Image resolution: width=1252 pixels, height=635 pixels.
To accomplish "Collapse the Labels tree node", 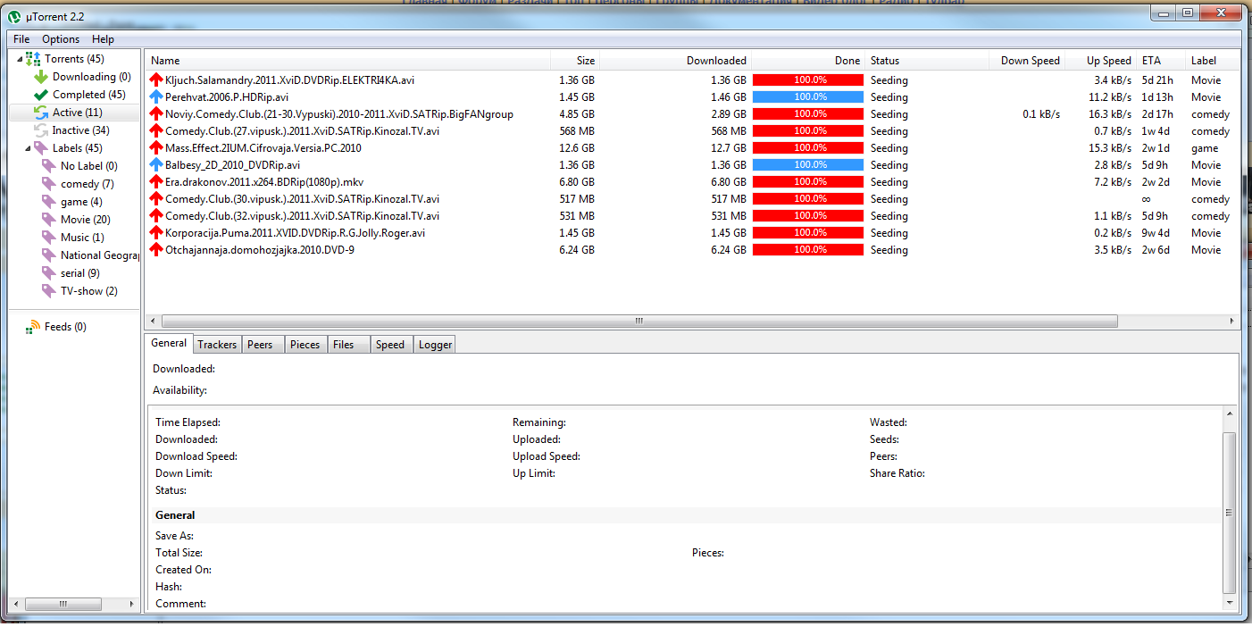I will [28, 148].
